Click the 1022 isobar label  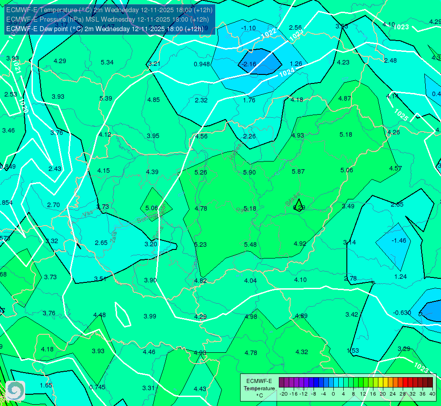click(269, 33)
